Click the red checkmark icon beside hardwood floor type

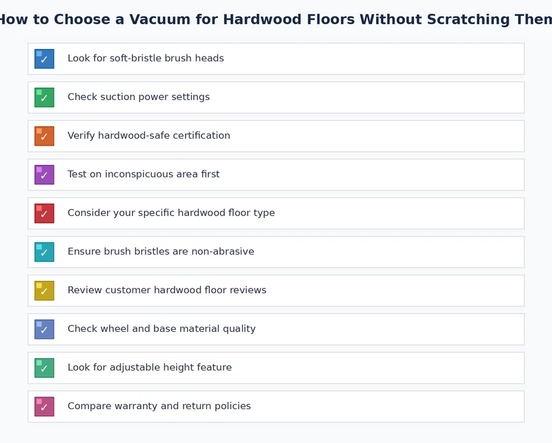click(x=44, y=213)
